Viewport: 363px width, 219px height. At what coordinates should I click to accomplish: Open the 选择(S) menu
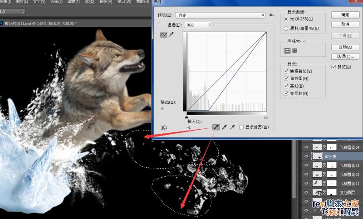coord(56,2)
